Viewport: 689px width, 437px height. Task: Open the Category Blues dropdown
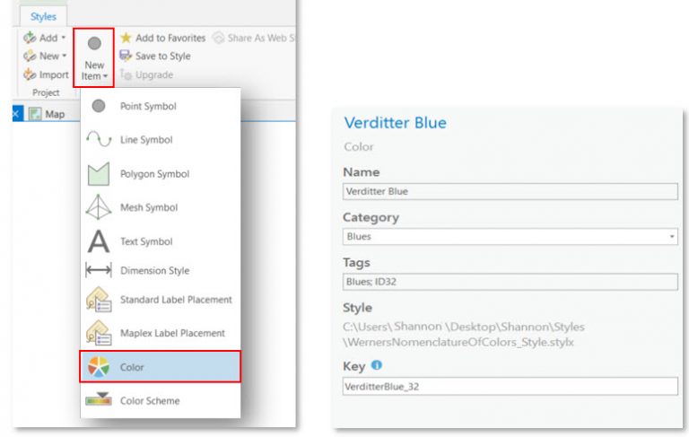tap(673, 237)
